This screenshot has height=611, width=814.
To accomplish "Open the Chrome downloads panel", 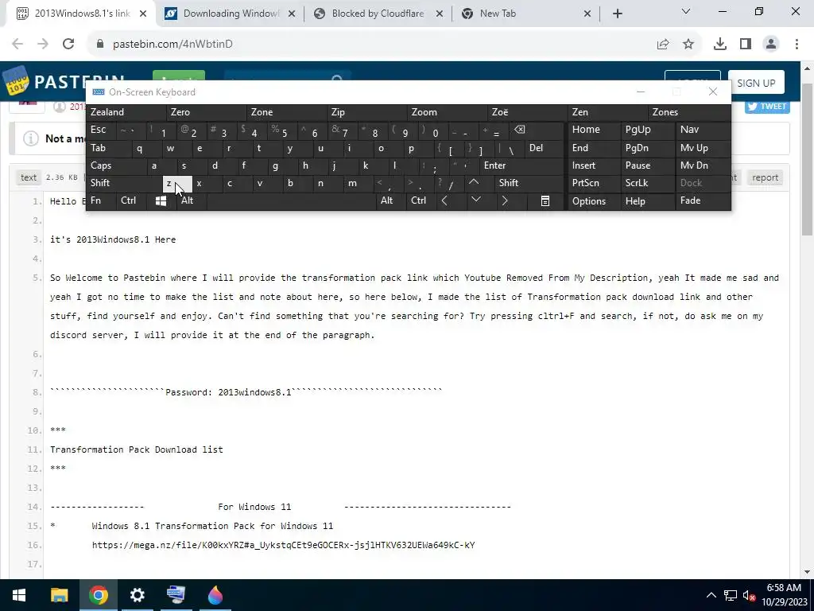I will point(720,45).
